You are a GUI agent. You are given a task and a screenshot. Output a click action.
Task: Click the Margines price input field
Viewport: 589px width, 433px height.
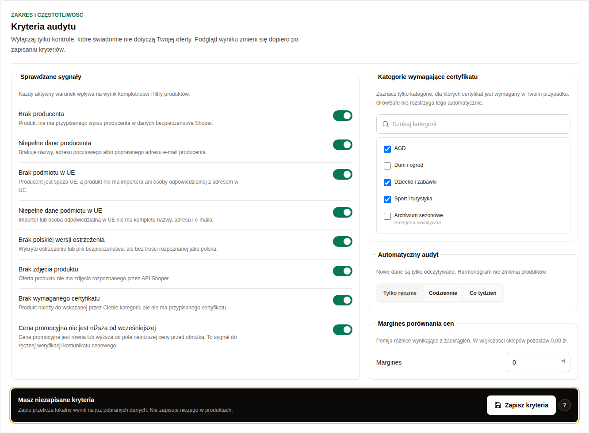(539, 362)
